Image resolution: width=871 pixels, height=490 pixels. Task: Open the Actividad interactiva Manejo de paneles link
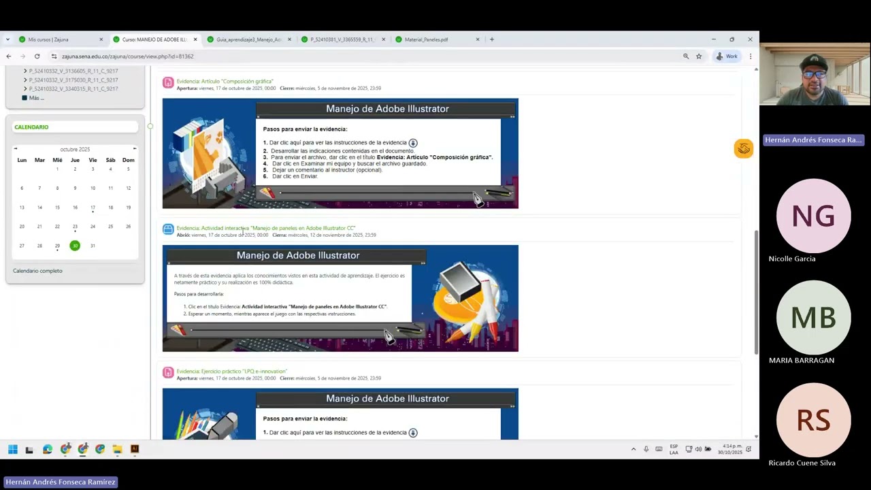tap(266, 228)
